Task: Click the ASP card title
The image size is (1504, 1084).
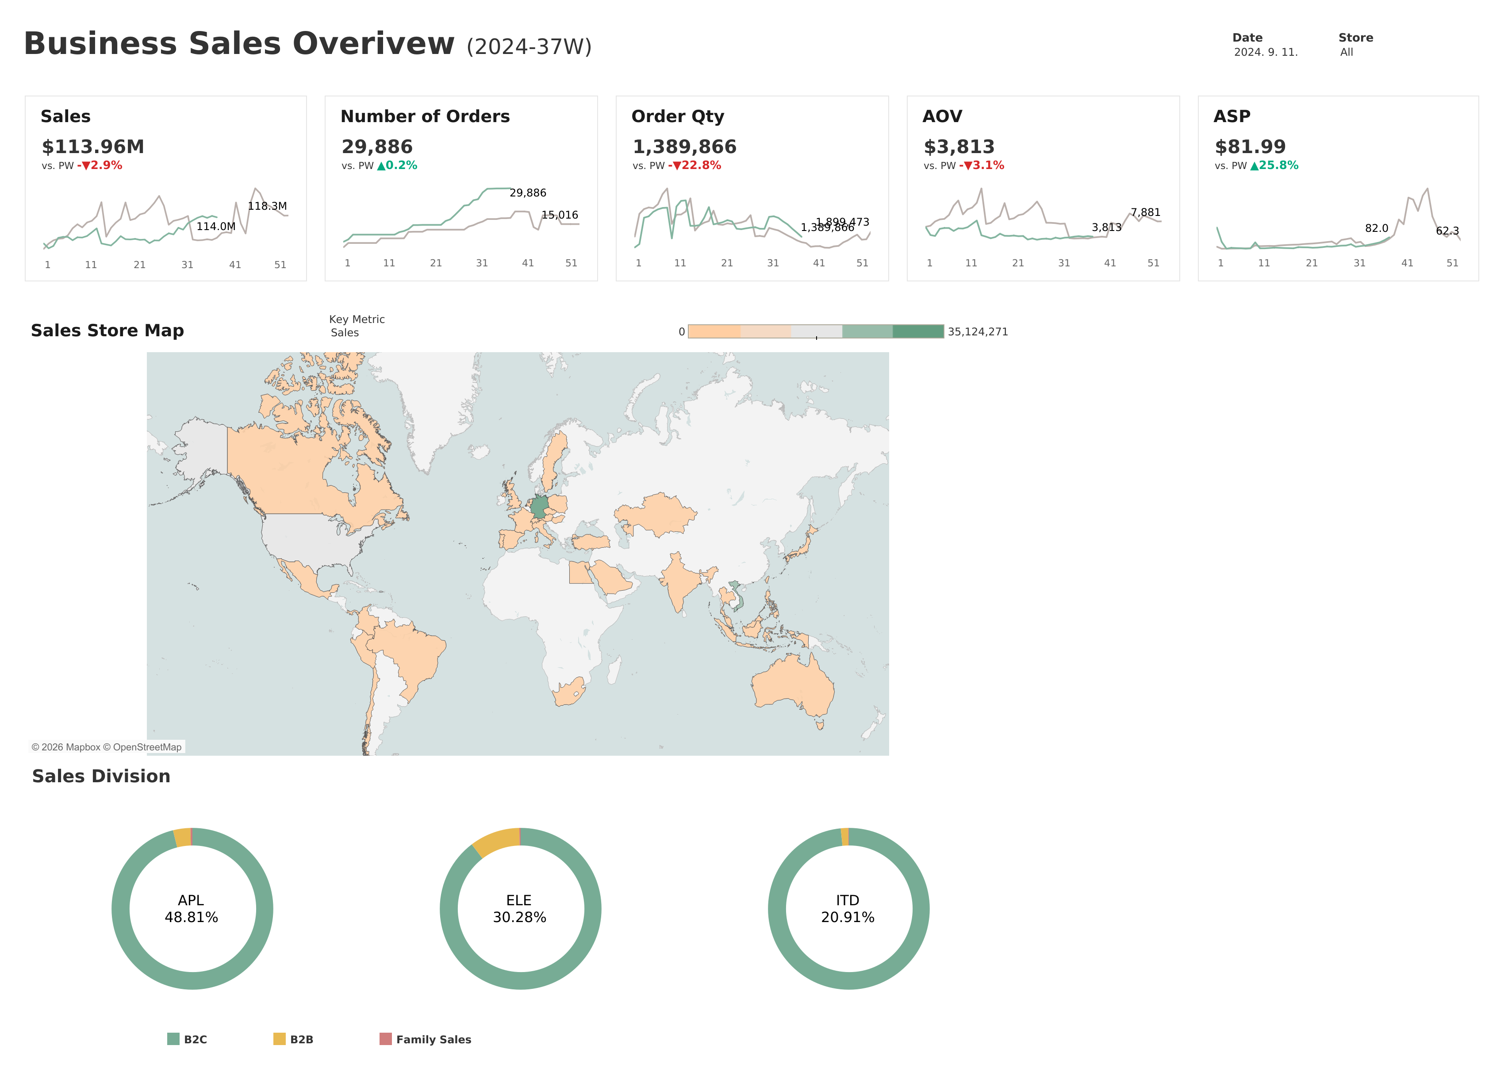Action: (1232, 116)
